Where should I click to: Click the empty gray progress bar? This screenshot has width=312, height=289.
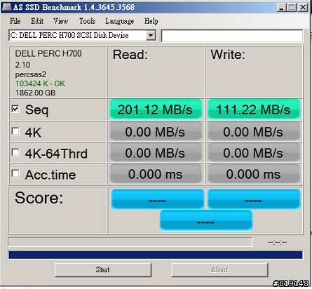coord(130,242)
